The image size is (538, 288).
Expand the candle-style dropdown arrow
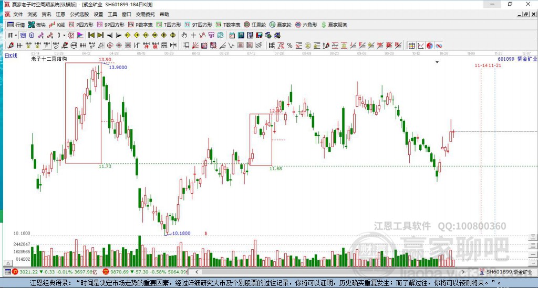point(64,35)
